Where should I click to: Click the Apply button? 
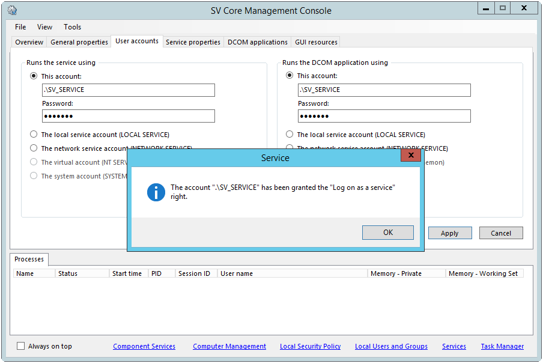pos(450,233)
